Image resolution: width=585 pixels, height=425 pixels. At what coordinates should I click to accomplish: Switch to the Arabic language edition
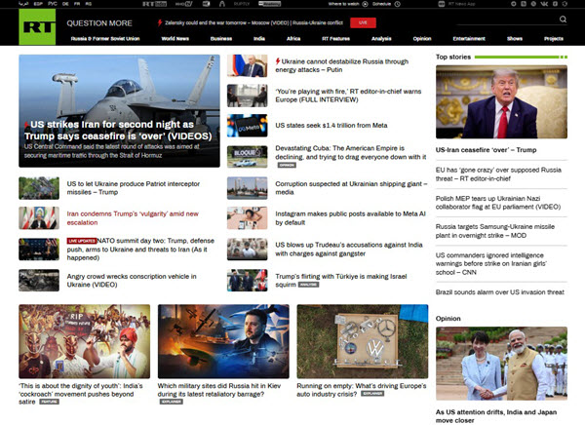[23, 4]
